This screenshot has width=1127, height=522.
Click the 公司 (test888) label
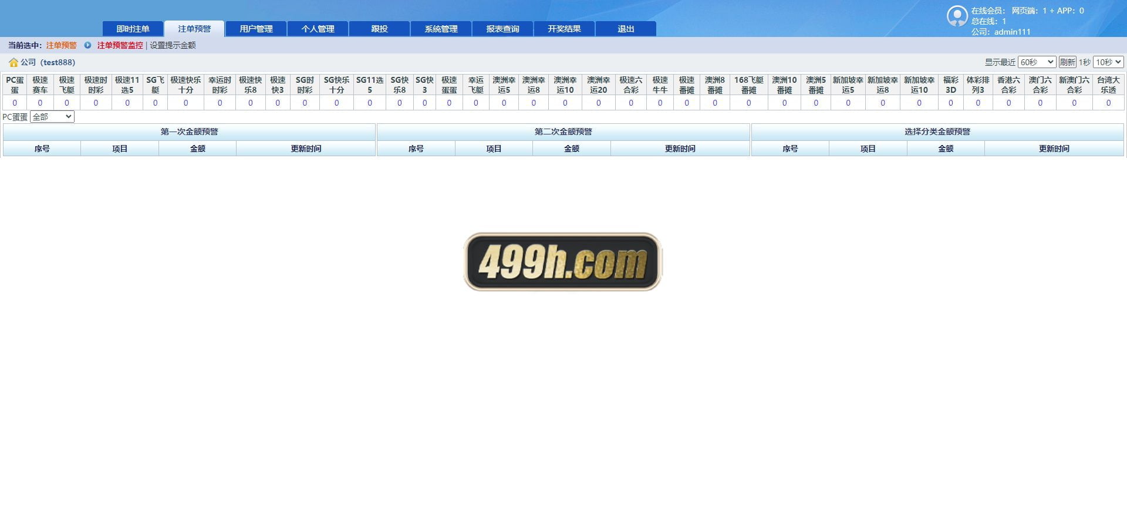tap(48, 62)
